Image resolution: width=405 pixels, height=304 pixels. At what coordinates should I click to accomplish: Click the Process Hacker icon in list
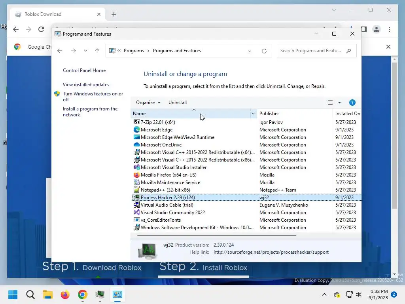pos(136,197)
